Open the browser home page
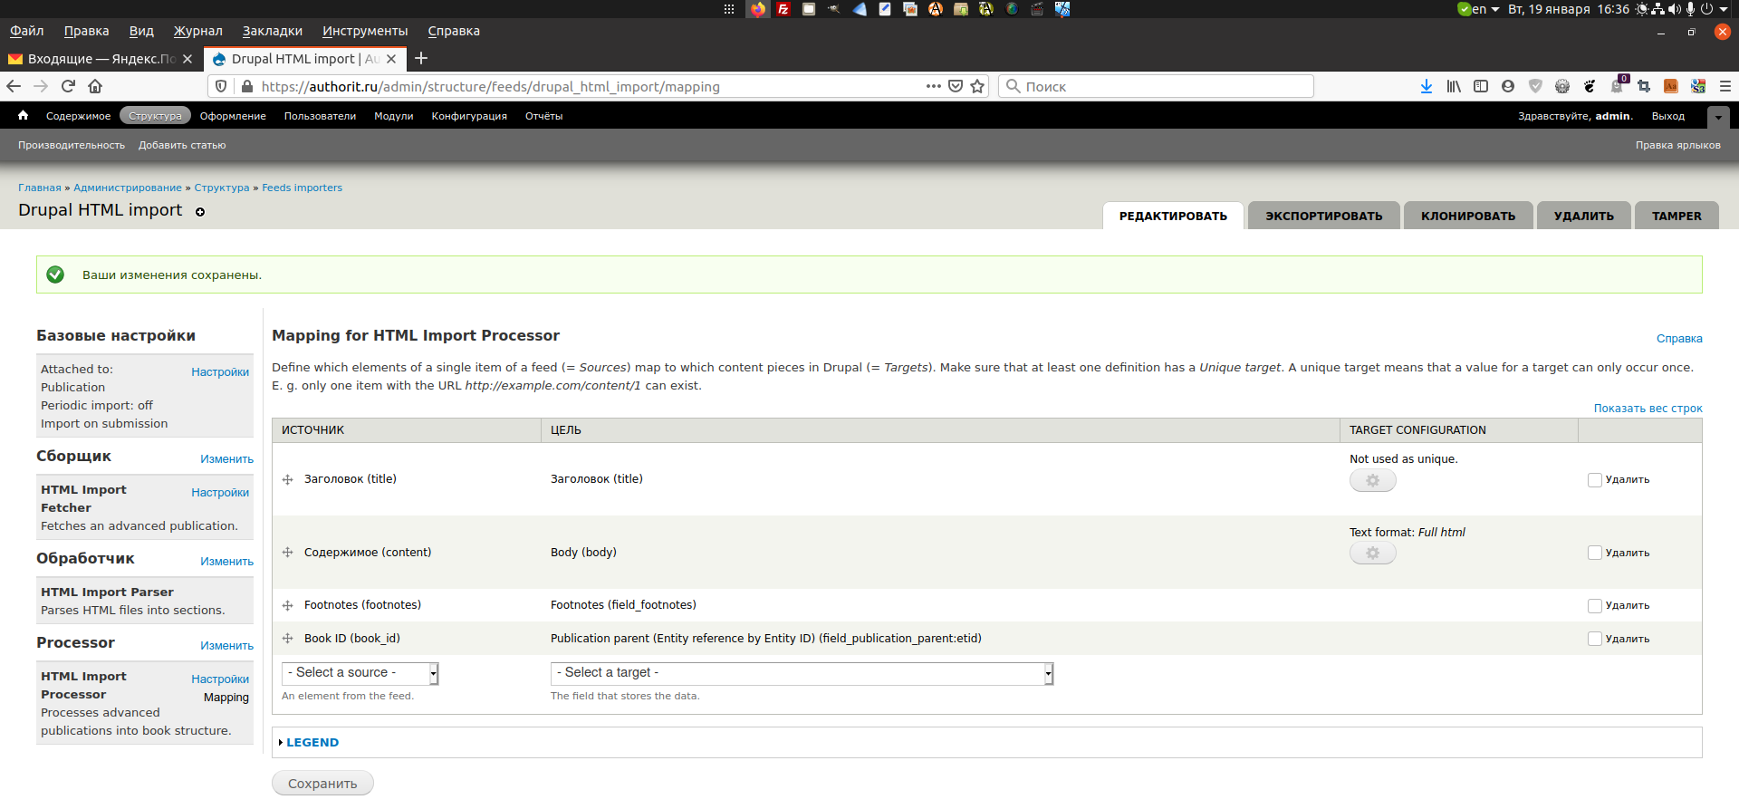The image size is (1739, 809). click(x=95, y=86)
